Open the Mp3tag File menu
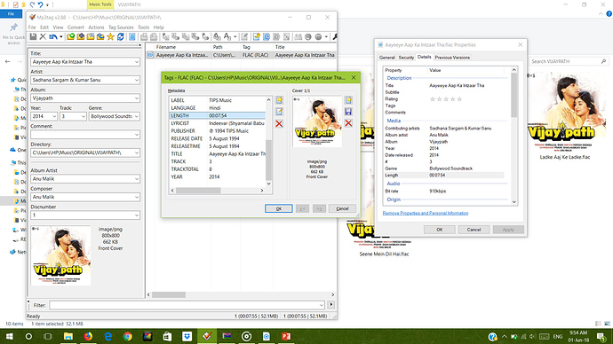Screen dimensions: 613x344 (32, 27)
